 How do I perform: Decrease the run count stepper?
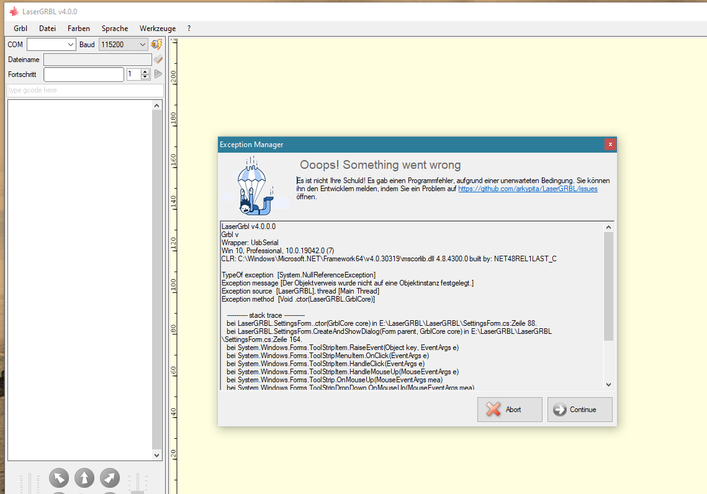tap(145, 77)
